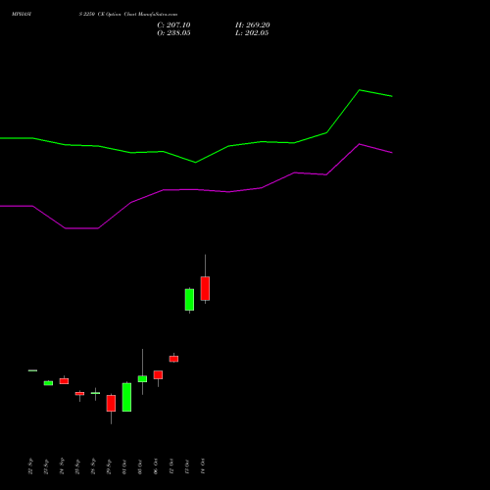490x490 pixels.
Task: Select the last red candle with long upper wick
Action: (x=205, y=288)
